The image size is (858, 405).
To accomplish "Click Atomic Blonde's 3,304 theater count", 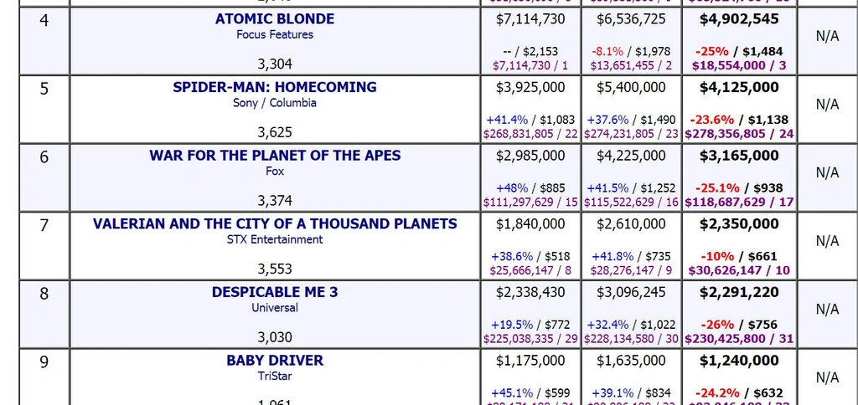I will [x=275, y=64].
